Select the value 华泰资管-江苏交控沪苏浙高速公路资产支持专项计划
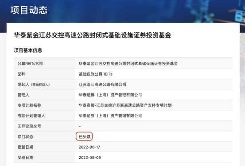The image size is (245, 166). pyautogui.click(x=125, y=105)
